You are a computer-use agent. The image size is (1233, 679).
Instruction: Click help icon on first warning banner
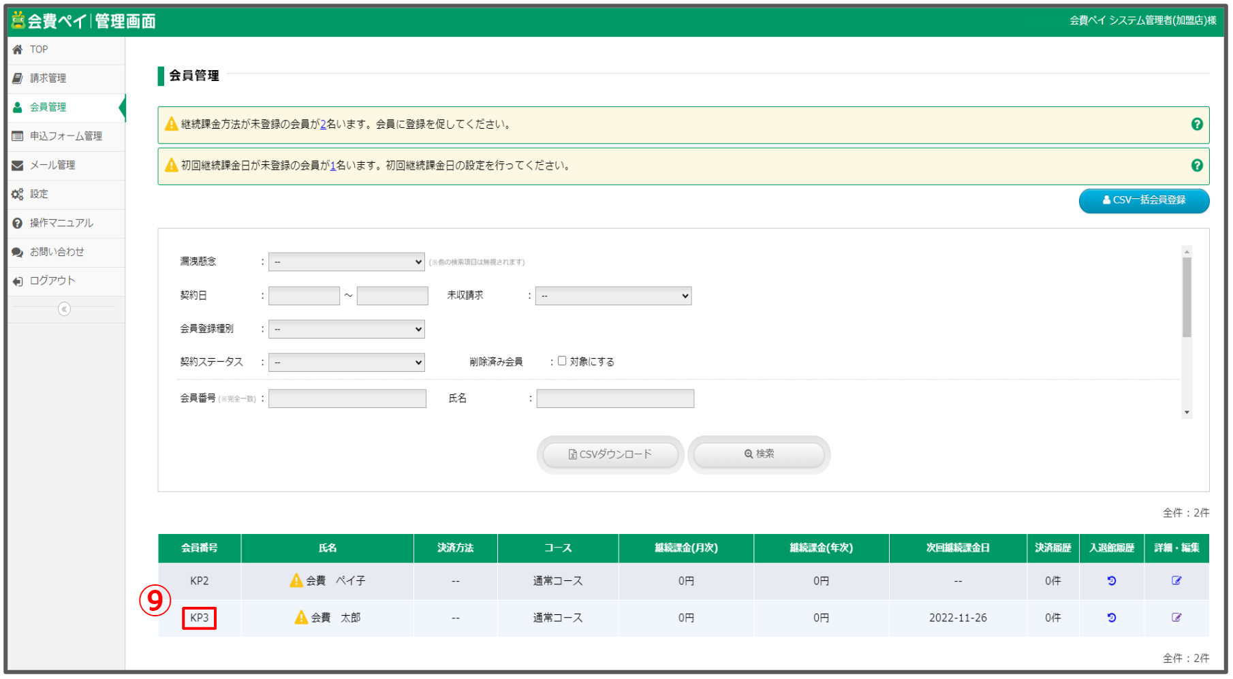1196,124
